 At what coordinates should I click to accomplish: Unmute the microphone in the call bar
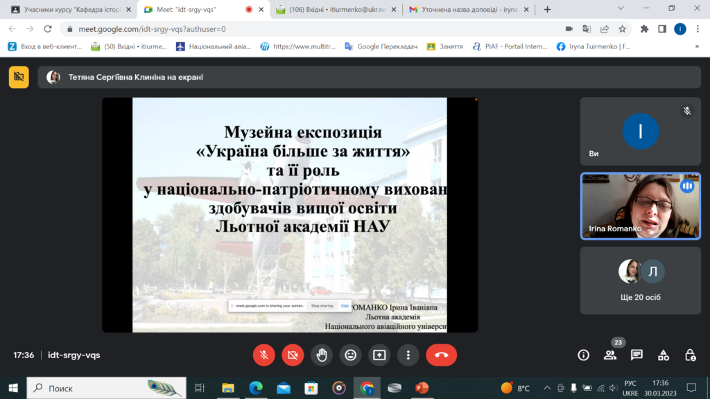point(263,355)
